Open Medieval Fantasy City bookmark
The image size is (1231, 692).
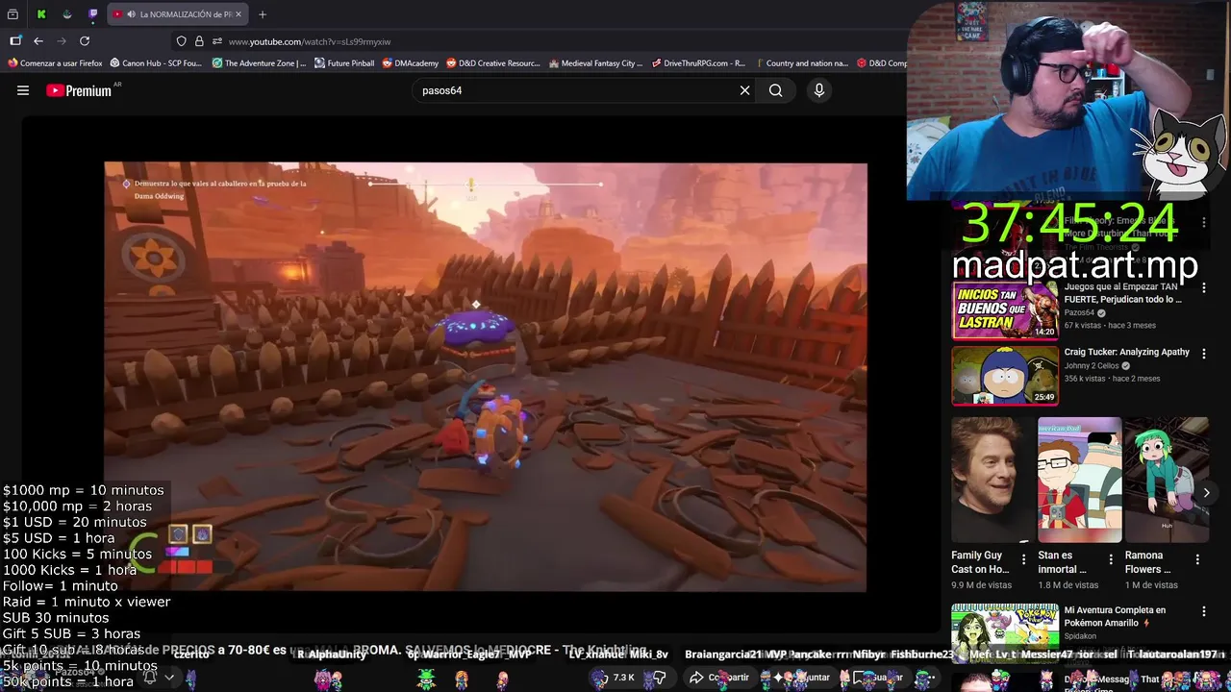pyautogui.click(x=595, y=63)
